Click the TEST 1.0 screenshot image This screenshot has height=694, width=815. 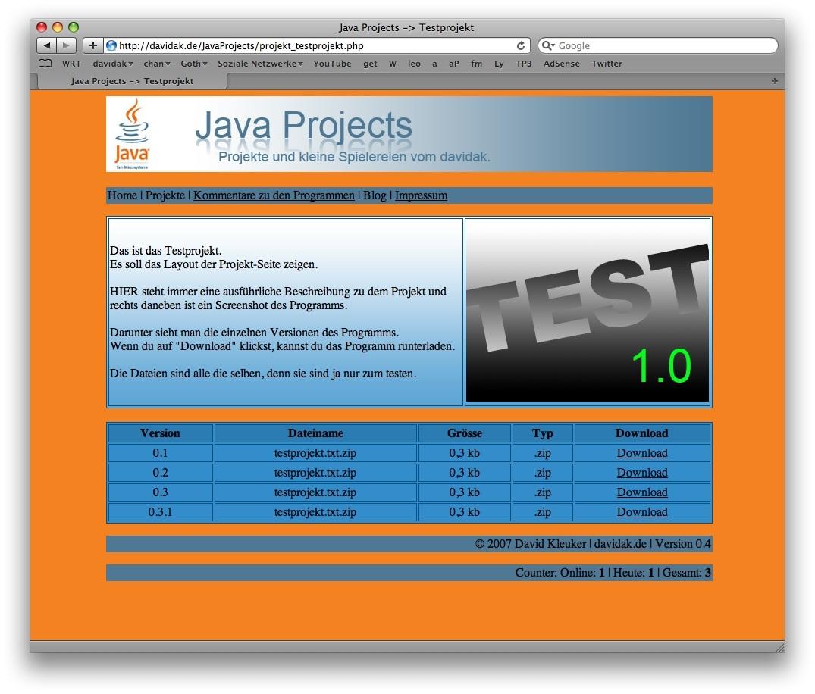pos(588,311)
